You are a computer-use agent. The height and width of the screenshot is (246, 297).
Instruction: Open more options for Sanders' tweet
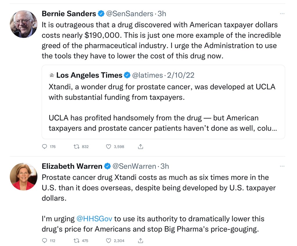click(x=282, y=14)
